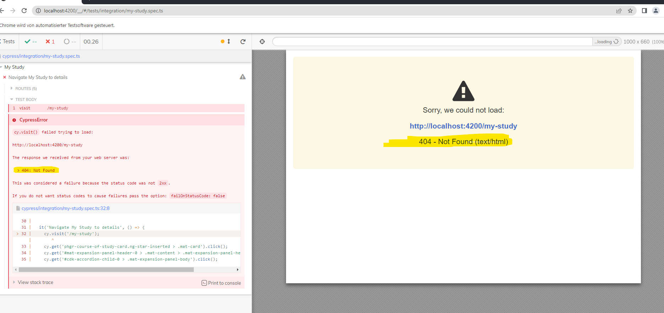
Task: Open viewport size 1000 x 660 info
Action: (x=643, y=41)
